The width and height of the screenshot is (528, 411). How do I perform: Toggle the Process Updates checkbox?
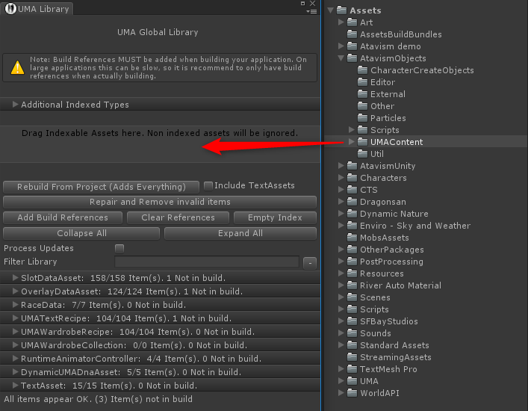[x=119, y=248]
